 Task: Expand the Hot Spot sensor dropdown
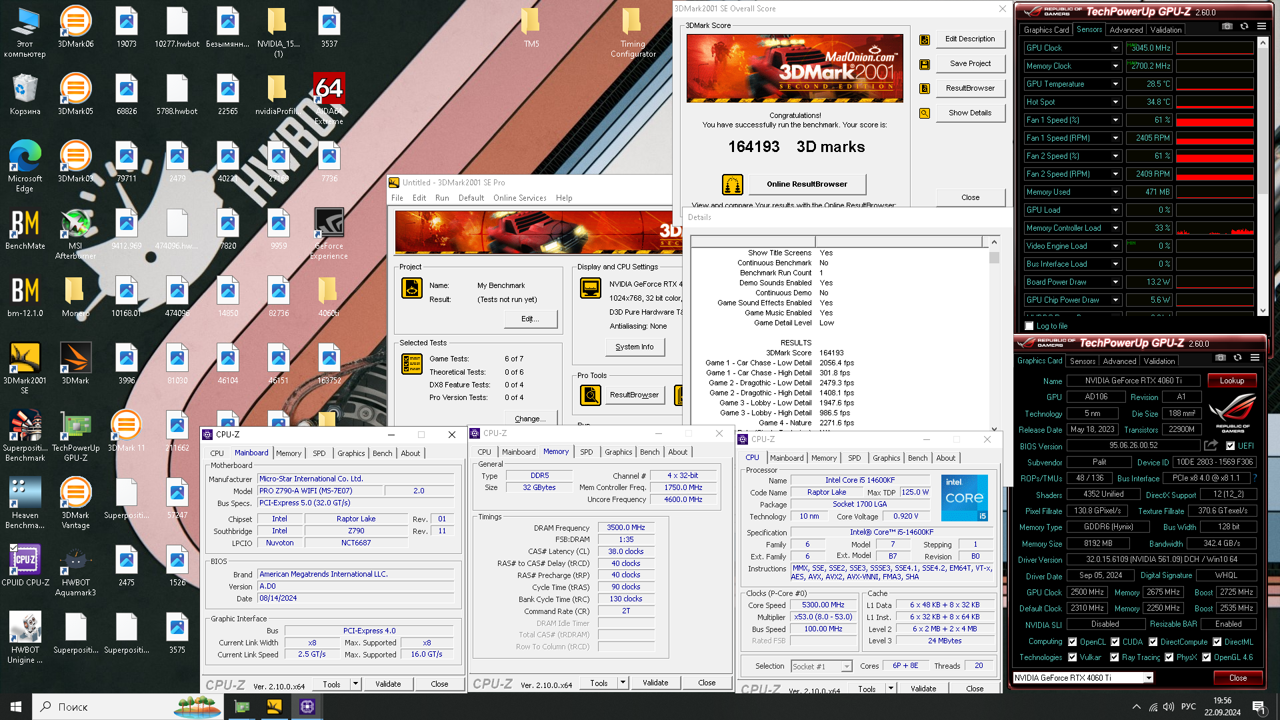(x=1115, y=102)
